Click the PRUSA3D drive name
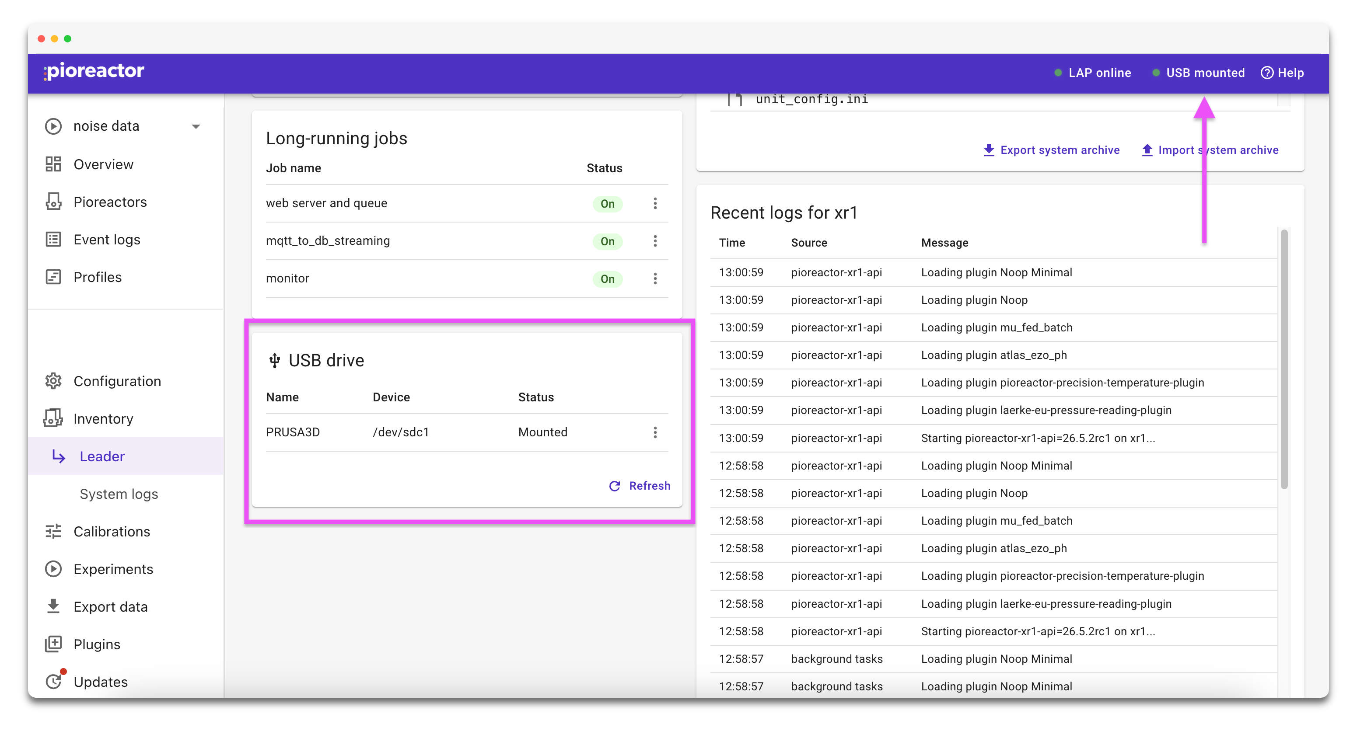 pyautogui.click(x=293, y=432)
